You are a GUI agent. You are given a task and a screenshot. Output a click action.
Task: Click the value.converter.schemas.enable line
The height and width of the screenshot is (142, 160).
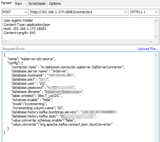(43, 120)
